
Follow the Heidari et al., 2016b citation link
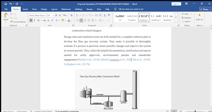[x=89, y=60]
